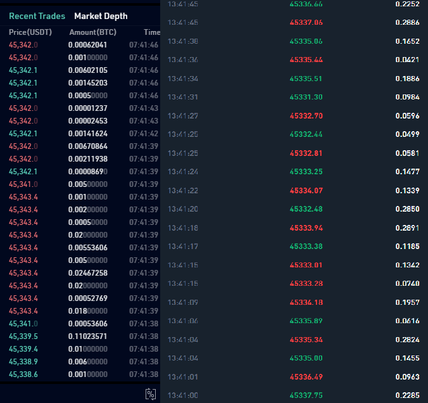Select the trade amount 0.00001237

(87, 108)
